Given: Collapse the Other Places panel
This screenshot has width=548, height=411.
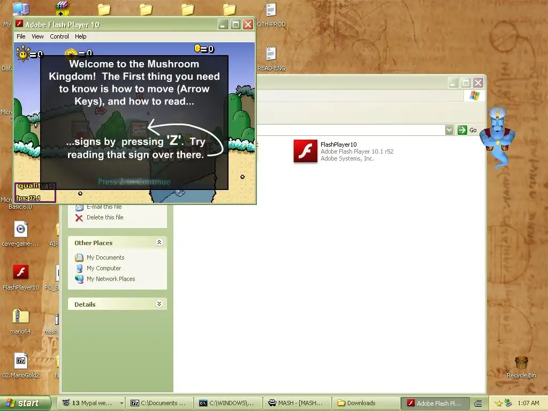Looking at the screenshot, I should coord(159,242).
